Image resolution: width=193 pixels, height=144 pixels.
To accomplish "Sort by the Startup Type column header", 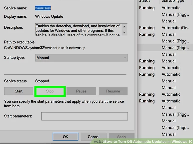I will click(x=173, y=1).
